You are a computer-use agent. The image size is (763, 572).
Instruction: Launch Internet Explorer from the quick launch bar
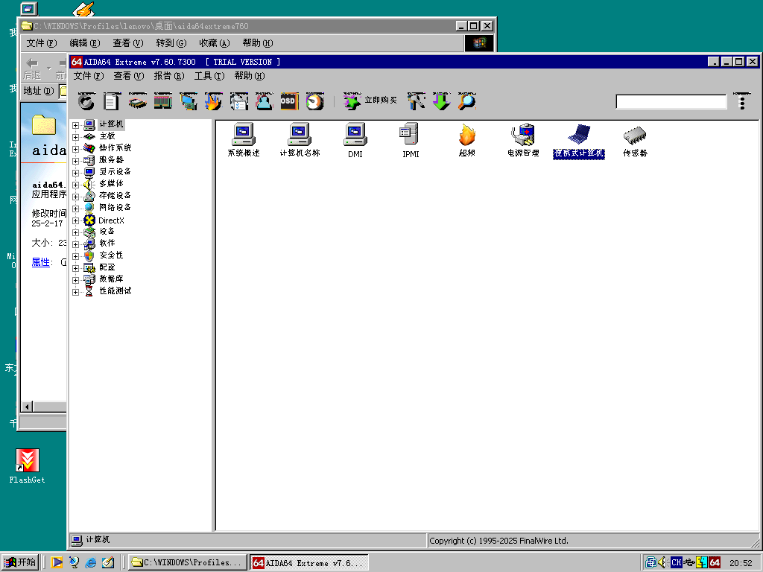90,562
